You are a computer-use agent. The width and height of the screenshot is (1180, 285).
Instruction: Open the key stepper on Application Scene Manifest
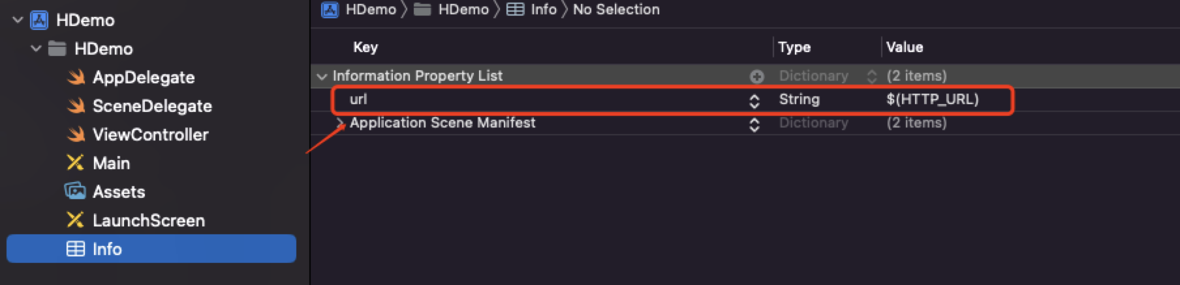(x=754, y=124)
